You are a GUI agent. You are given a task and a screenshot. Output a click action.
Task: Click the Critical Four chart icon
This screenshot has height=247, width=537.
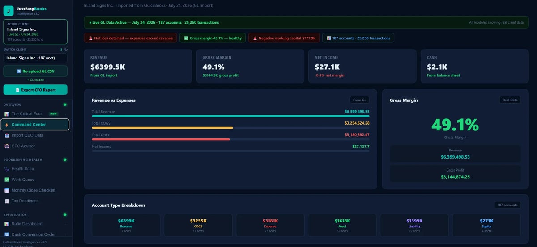pyautogui.click(x=7, y=114)
